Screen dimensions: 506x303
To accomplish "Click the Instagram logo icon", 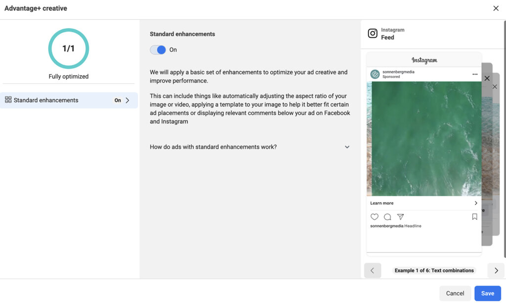I will [x=373, y=34].
